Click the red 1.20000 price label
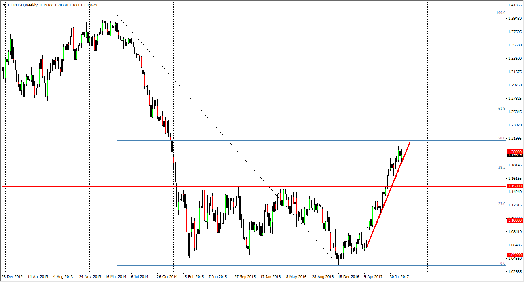 (x=515, y=152)
